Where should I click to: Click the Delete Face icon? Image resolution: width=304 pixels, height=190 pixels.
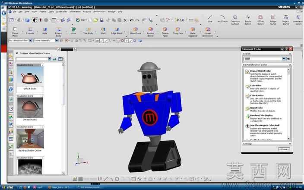click(x=165, y=29)
